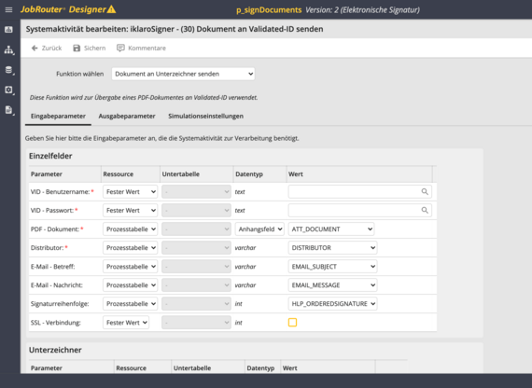The height and width of the screenshot is (388, 532).
Task: Open the hamburger menu icon
Action: click(8, 10)
